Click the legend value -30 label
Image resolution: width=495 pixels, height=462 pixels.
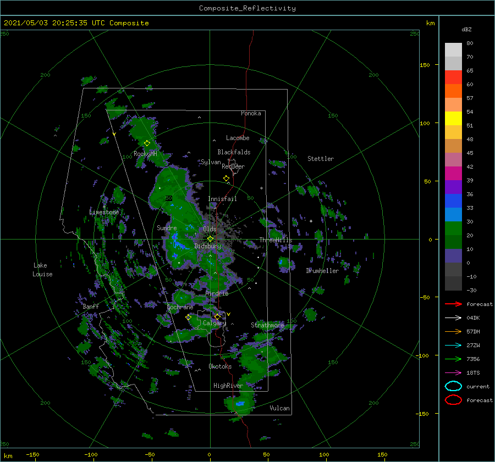tap(471, 290)
